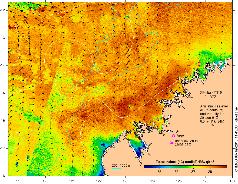Click the '200 1000m' isobath label
This screenshot has height=184, width=238.
tap(121, 166)
